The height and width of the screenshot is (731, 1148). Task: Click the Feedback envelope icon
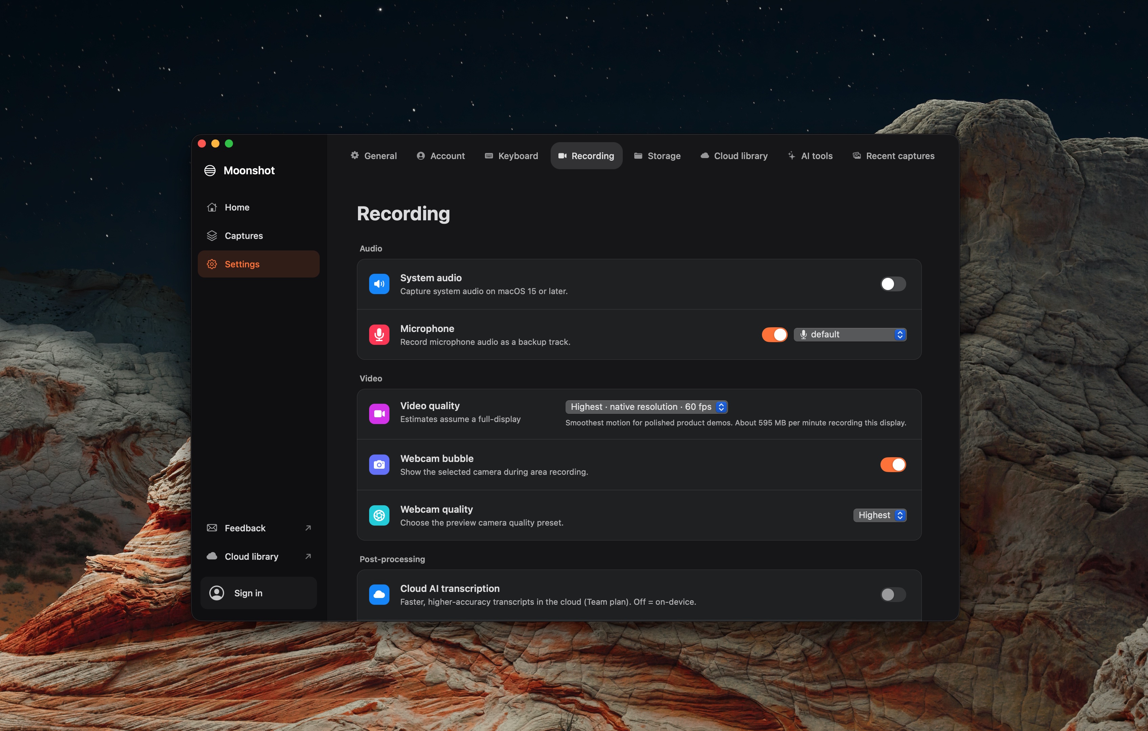[x=212, y=528]
